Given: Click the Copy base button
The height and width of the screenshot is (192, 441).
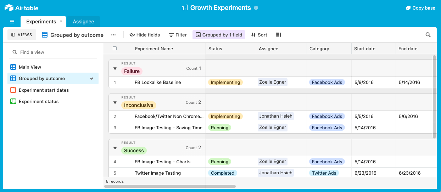Looking at the screenshot, I should coord(420,8).
